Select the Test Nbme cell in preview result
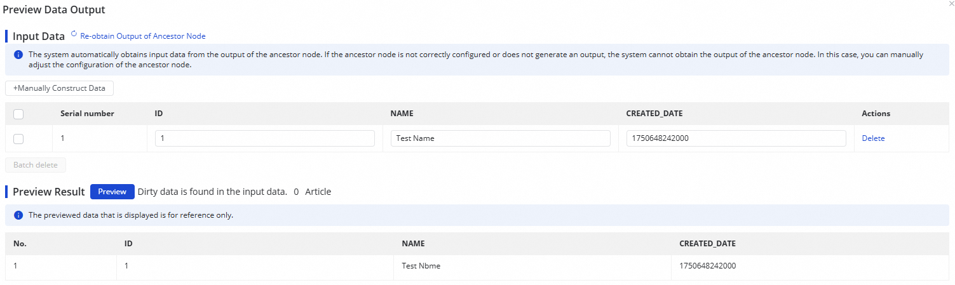955x285 pixels. click(421, 266)
